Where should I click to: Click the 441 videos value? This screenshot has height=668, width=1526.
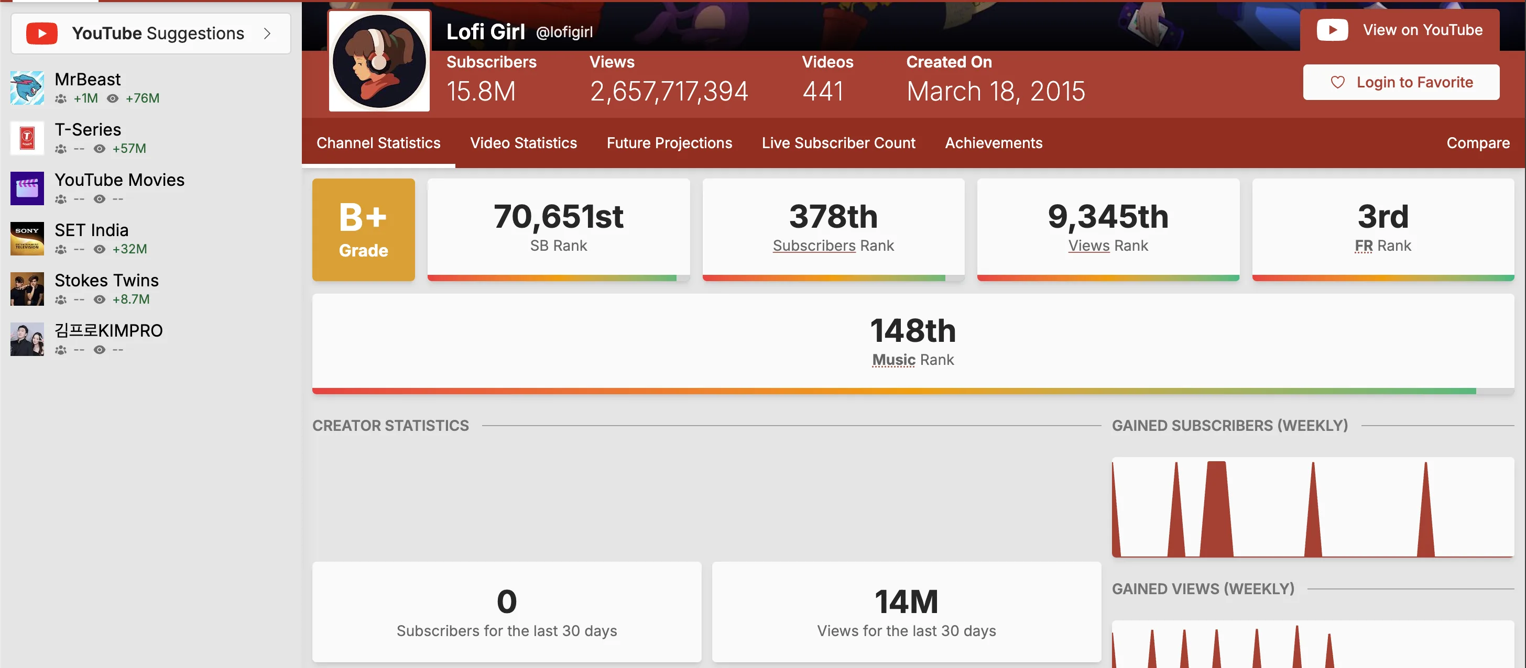(823, 91)
